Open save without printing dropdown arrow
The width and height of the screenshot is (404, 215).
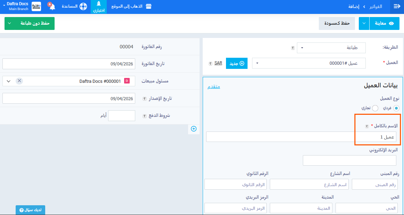tap(9, 23)
